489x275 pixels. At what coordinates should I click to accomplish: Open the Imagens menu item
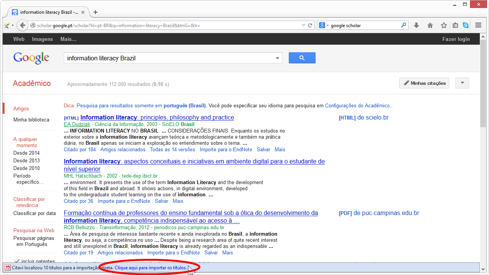click(x=42, y=39)
